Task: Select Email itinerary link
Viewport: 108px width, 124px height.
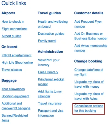Action: coord(48,72)
